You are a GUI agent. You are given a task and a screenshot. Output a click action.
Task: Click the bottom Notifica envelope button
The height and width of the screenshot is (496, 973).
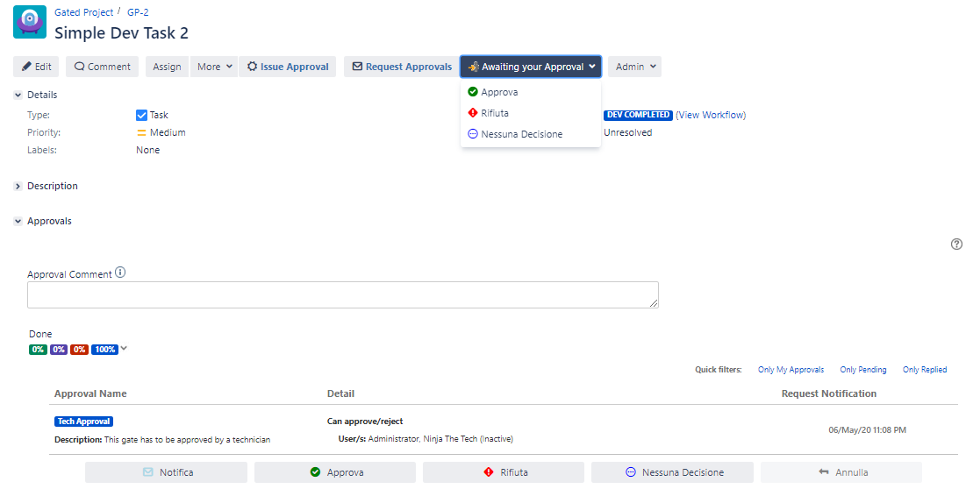click(167, 472)
